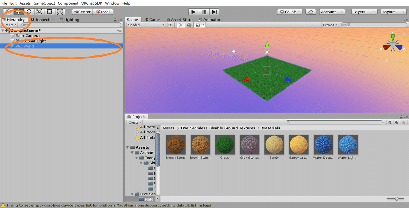Open the Hierarchy Create dropdown
This screenshot has height=208, width=409.
click(10, 25)
